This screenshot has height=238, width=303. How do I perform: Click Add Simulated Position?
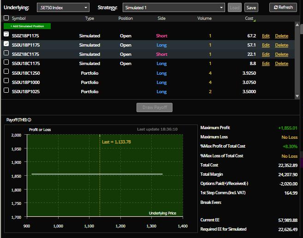click(x=27, y=26)
